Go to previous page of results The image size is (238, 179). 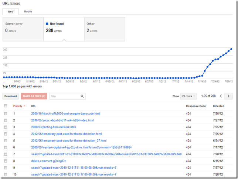[x=221, y=96]
